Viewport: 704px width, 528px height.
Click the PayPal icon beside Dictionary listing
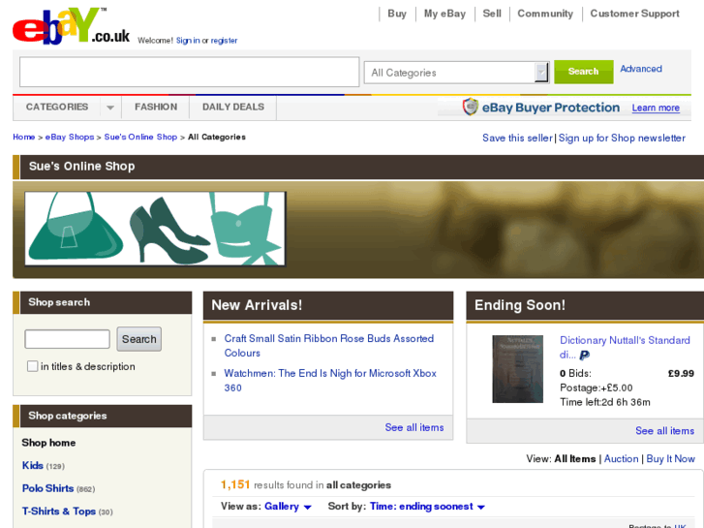584,355
